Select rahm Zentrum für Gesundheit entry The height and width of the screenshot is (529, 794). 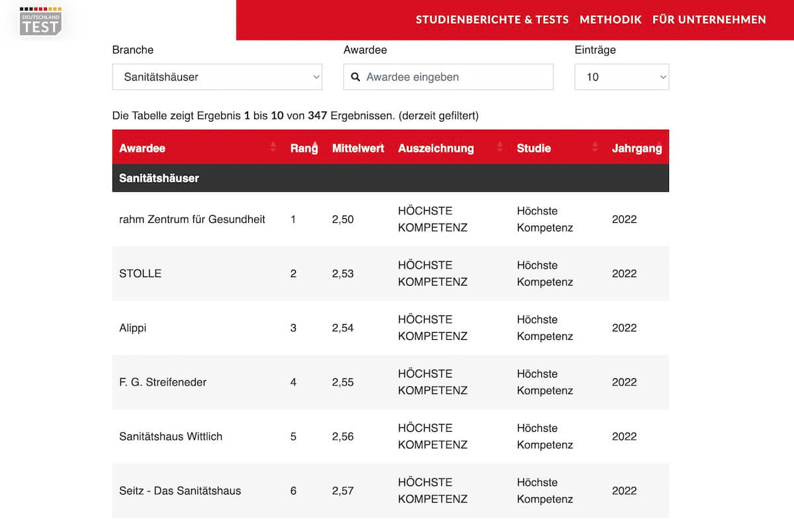click(192, 219)
